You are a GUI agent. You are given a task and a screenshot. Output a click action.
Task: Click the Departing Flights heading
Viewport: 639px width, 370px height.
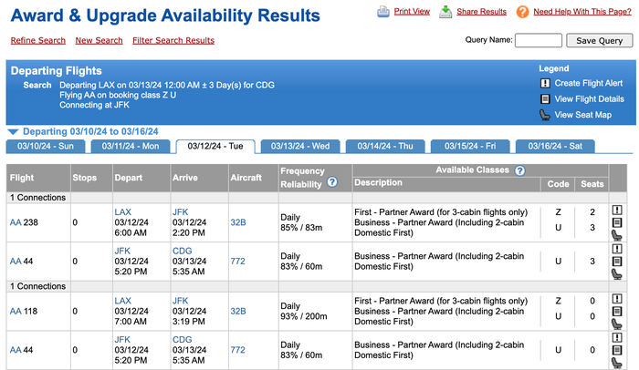[x=57, y=71]
